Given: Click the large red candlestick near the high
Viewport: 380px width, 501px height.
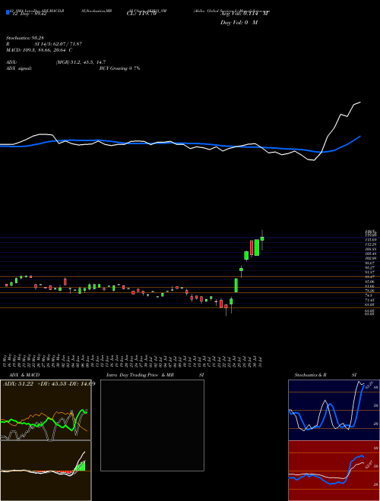Looking at the screenshot, I should [x=252, y=248].
